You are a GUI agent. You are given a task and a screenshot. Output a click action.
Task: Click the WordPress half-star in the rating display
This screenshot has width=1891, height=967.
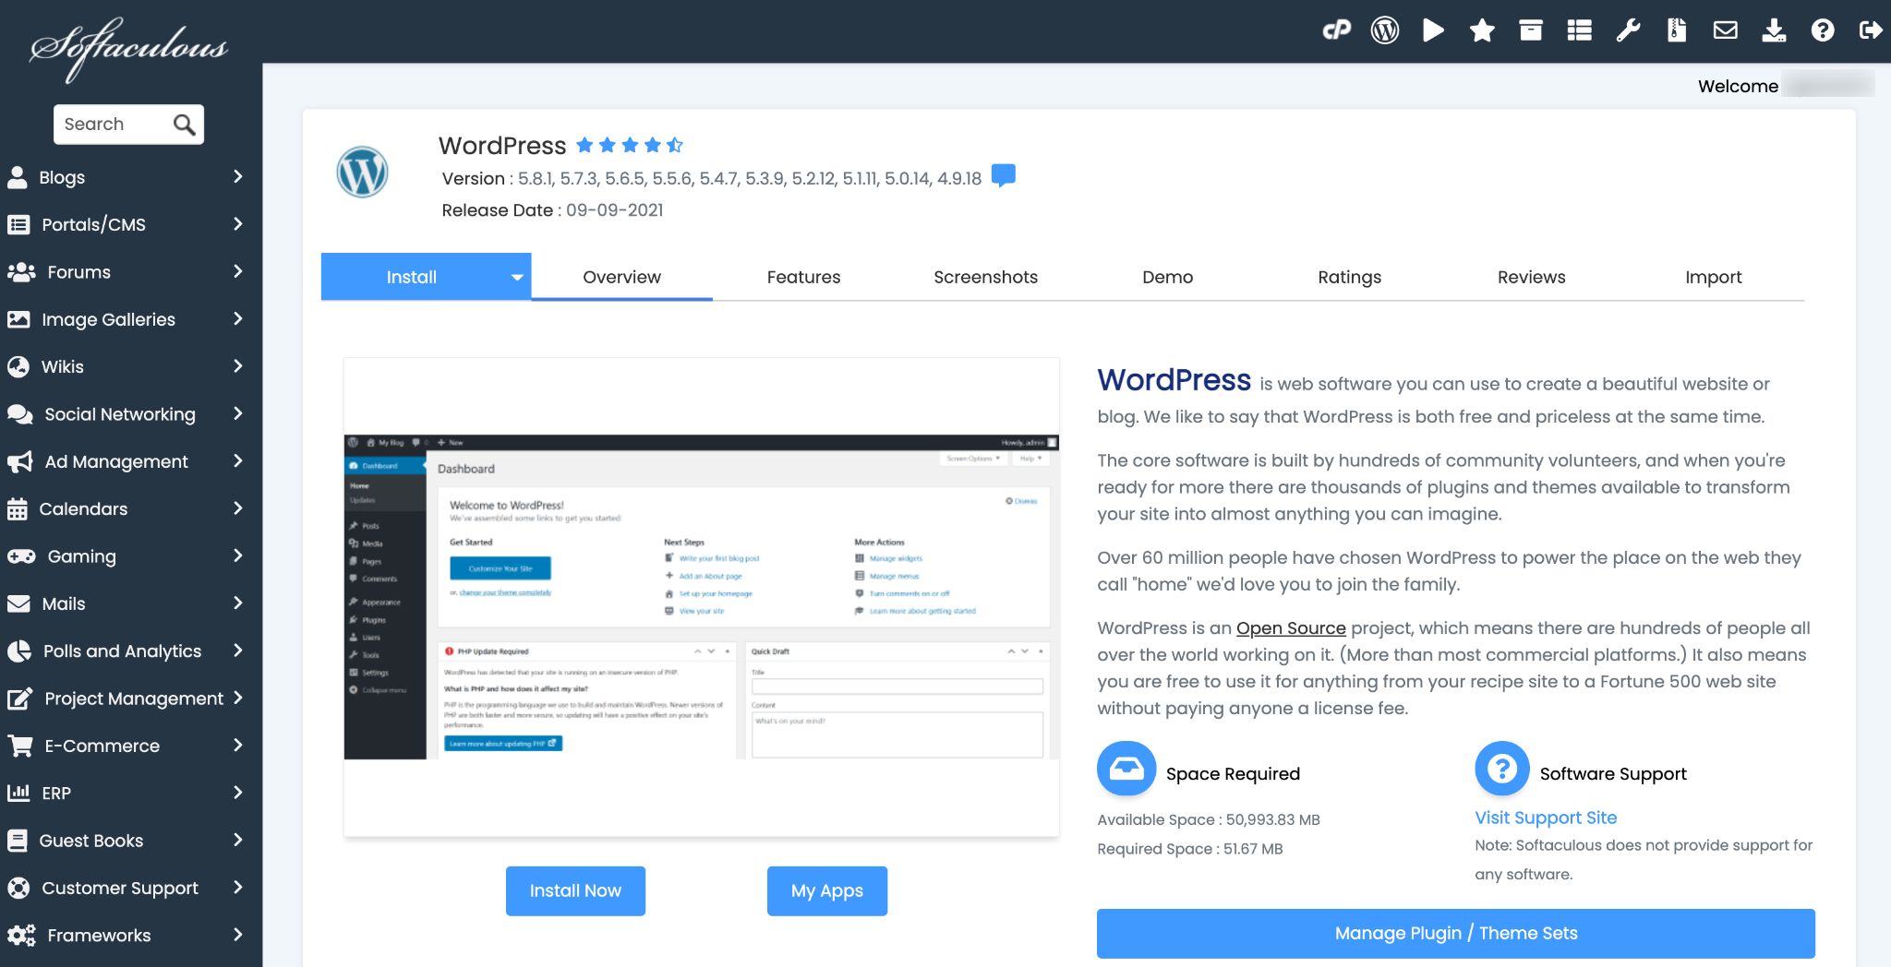click(x=677, y=144)
